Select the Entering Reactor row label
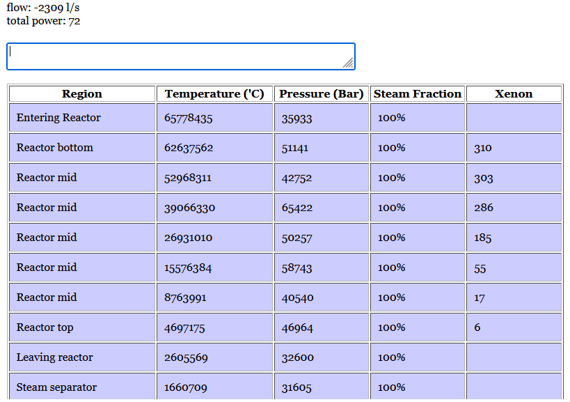This screenshot has width=570, height=402. click(x=58, y=118)
